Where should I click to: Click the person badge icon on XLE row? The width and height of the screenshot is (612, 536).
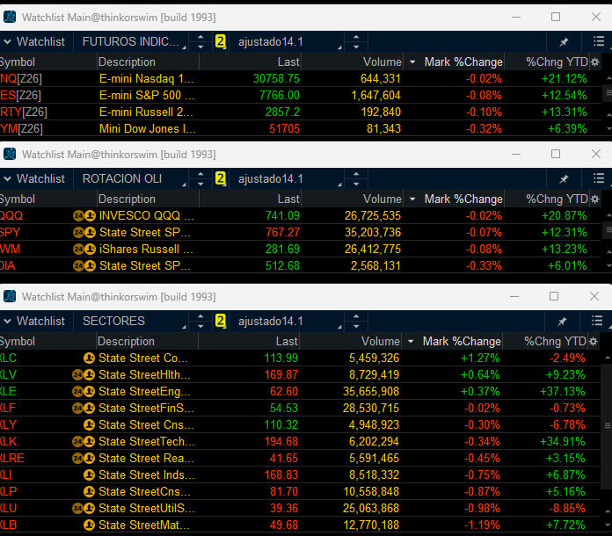(90, 392)
